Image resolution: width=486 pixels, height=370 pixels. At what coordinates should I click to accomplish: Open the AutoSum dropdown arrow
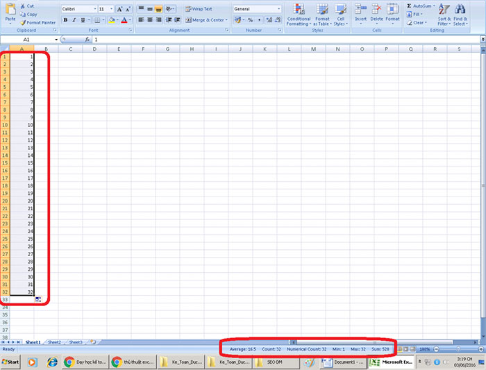(x=434, y=6)
